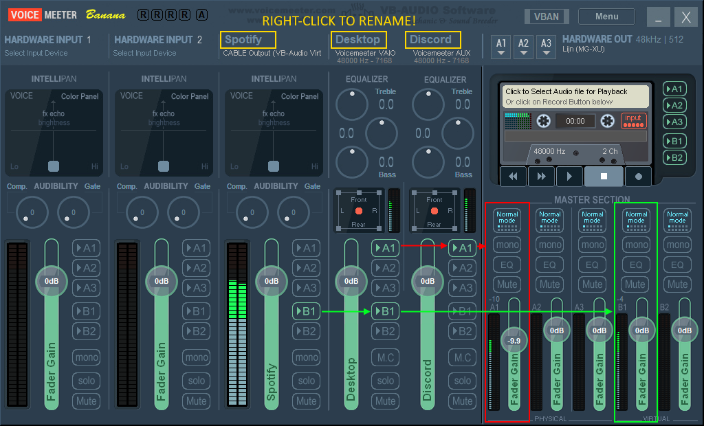Enable B2 routing on Hardware Input 2
704x426 pixels.
pos(196,330)
